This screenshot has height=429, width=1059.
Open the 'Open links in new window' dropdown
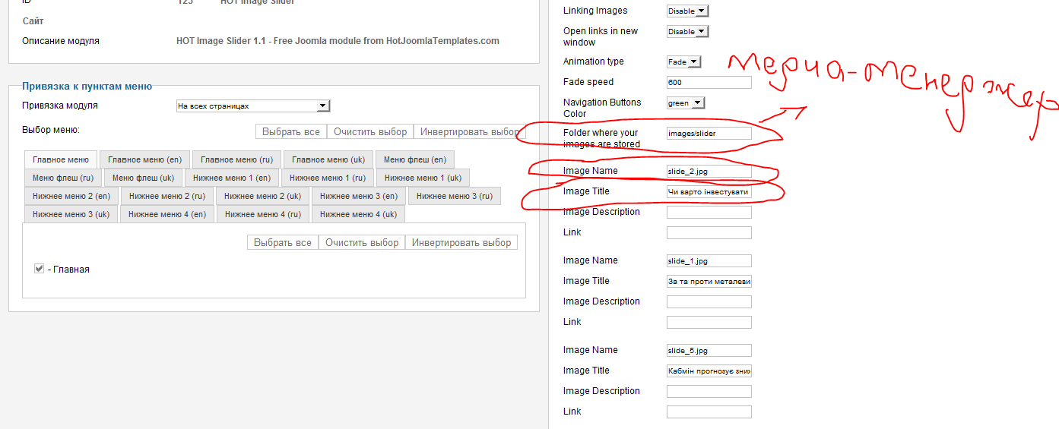coord(687,31)
